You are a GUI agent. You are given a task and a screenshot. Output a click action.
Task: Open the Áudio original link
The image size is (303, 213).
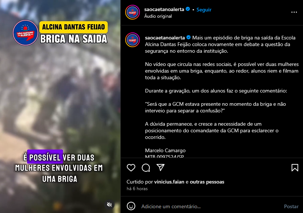point(158,16)
